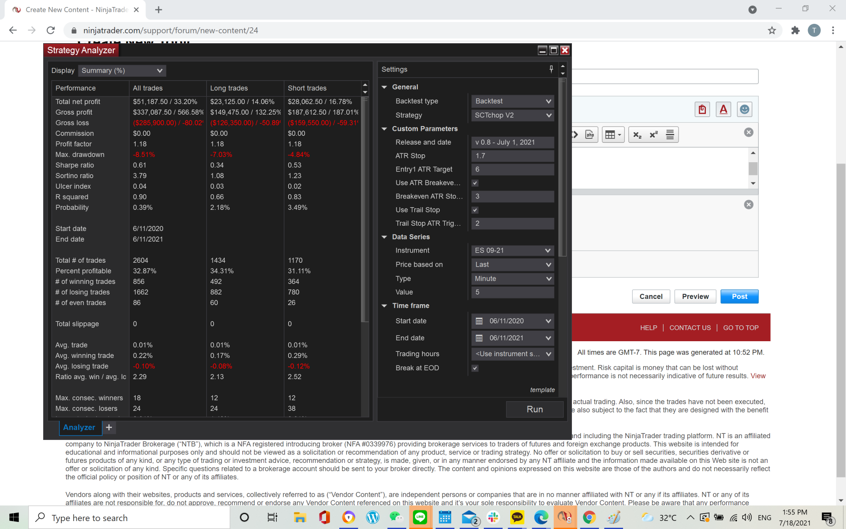
Task: Insert horizontal rule line icon
Action: pos(670,134)
